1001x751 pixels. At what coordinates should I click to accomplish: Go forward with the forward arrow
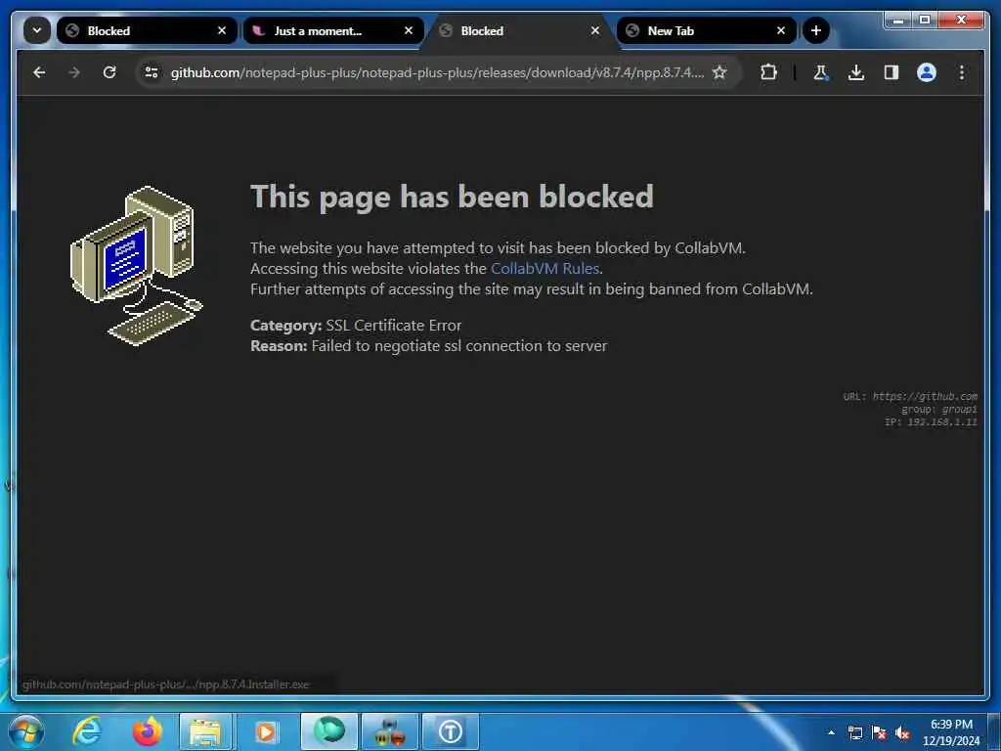(74, 72)
